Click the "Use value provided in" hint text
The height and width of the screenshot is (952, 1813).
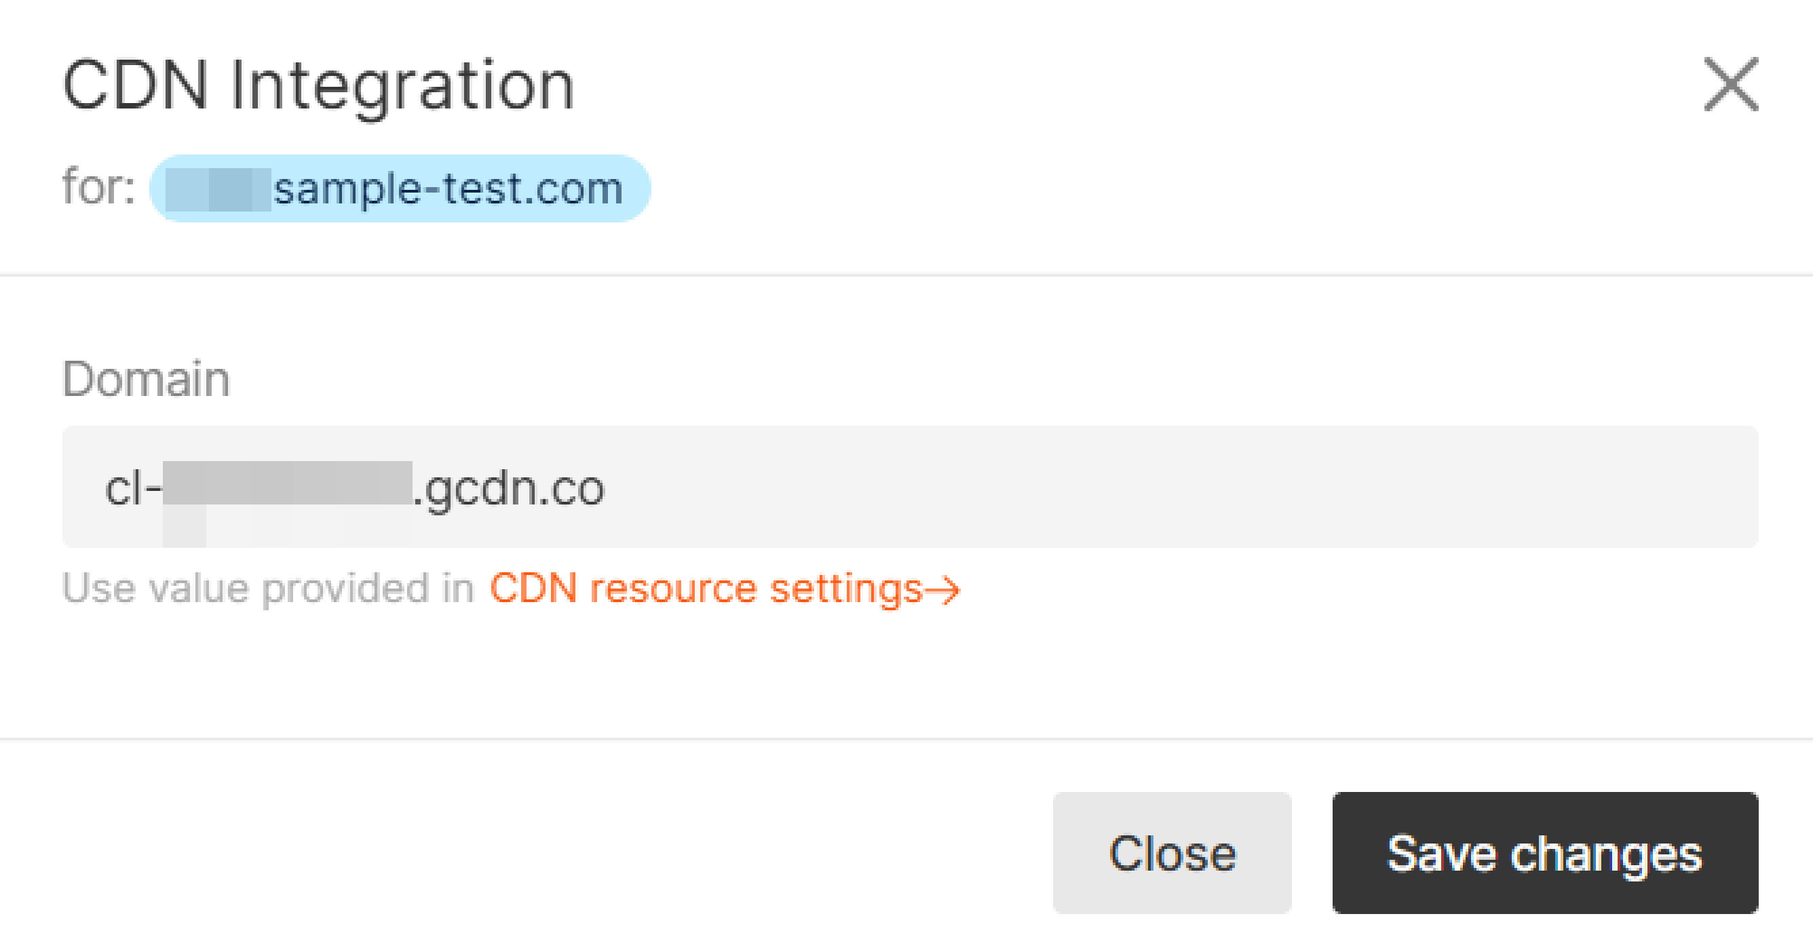[268, 588]
